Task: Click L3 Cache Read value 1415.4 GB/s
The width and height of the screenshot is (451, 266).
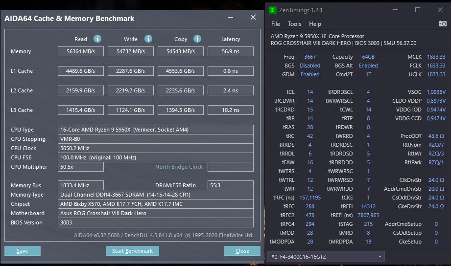Action: click(80, 110)
